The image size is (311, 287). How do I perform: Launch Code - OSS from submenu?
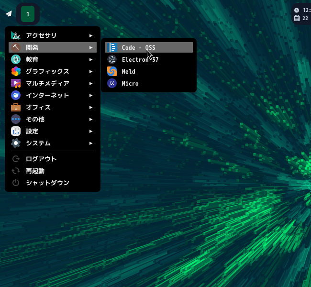click(149, 47)
